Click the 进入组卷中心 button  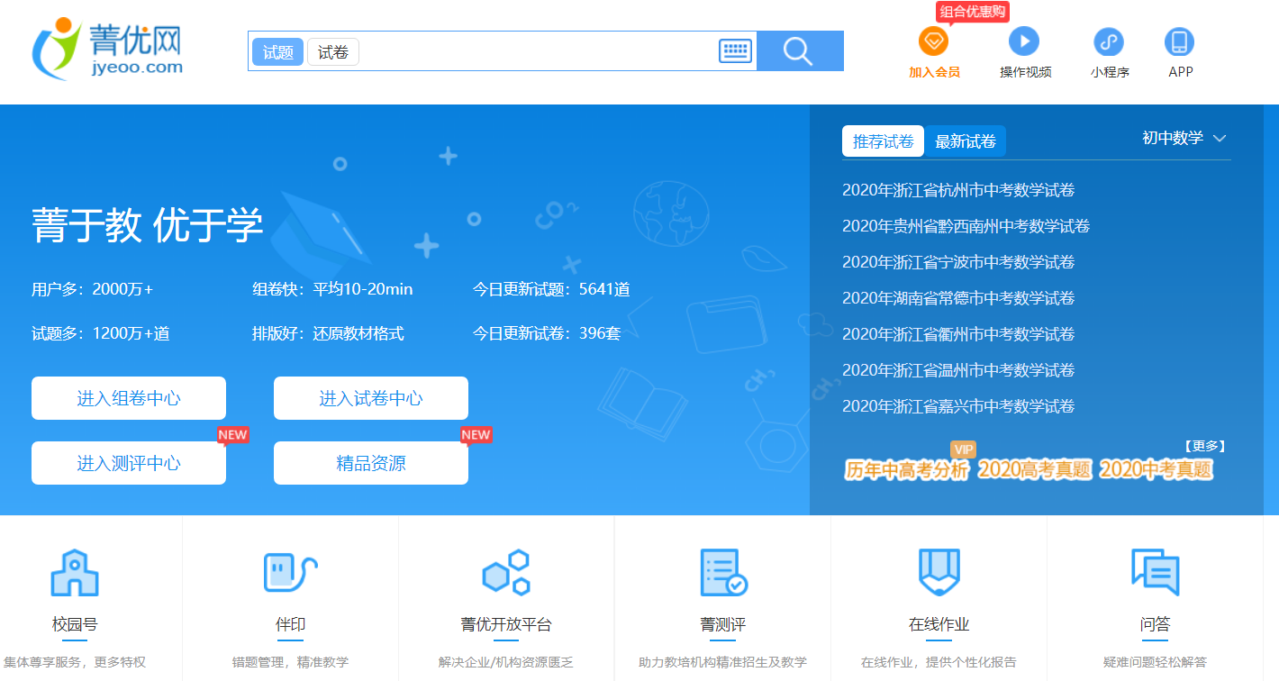(128, 397)
